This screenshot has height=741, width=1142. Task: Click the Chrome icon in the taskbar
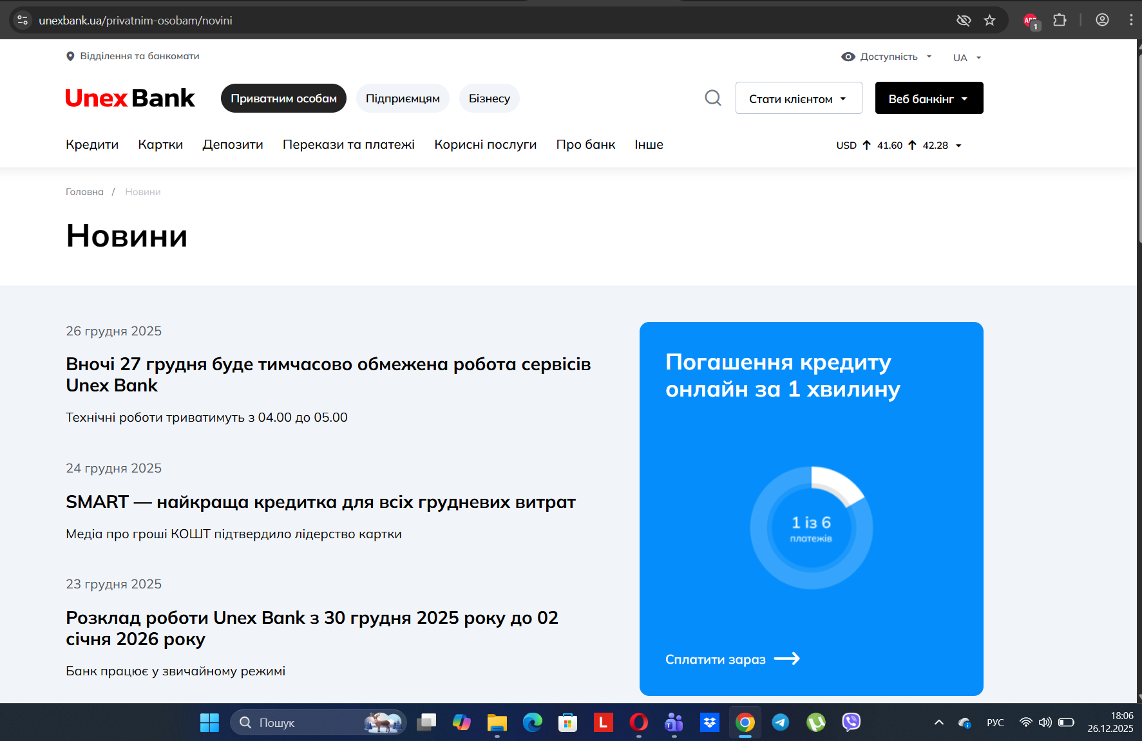[745, 722]
